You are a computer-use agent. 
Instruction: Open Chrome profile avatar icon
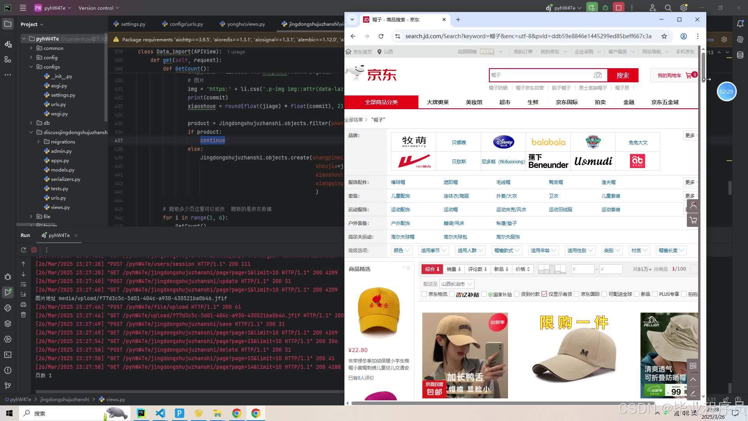click(x=683, y=36)
